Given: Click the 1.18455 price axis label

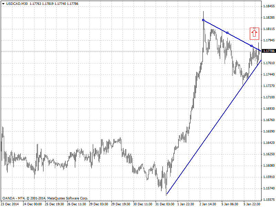Looking at the screenshot, I should click(269, 6).
